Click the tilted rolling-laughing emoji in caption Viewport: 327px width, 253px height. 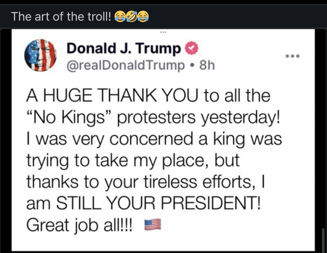point(132,17)
